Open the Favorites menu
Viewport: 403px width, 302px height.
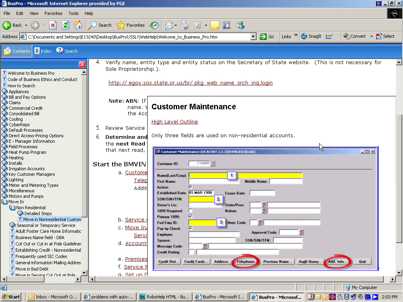53,13
